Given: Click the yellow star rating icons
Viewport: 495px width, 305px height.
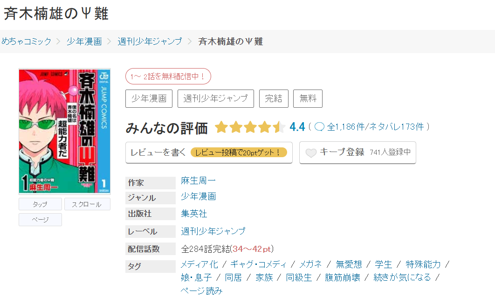Looking at the screenshot, I should point(249,126).
